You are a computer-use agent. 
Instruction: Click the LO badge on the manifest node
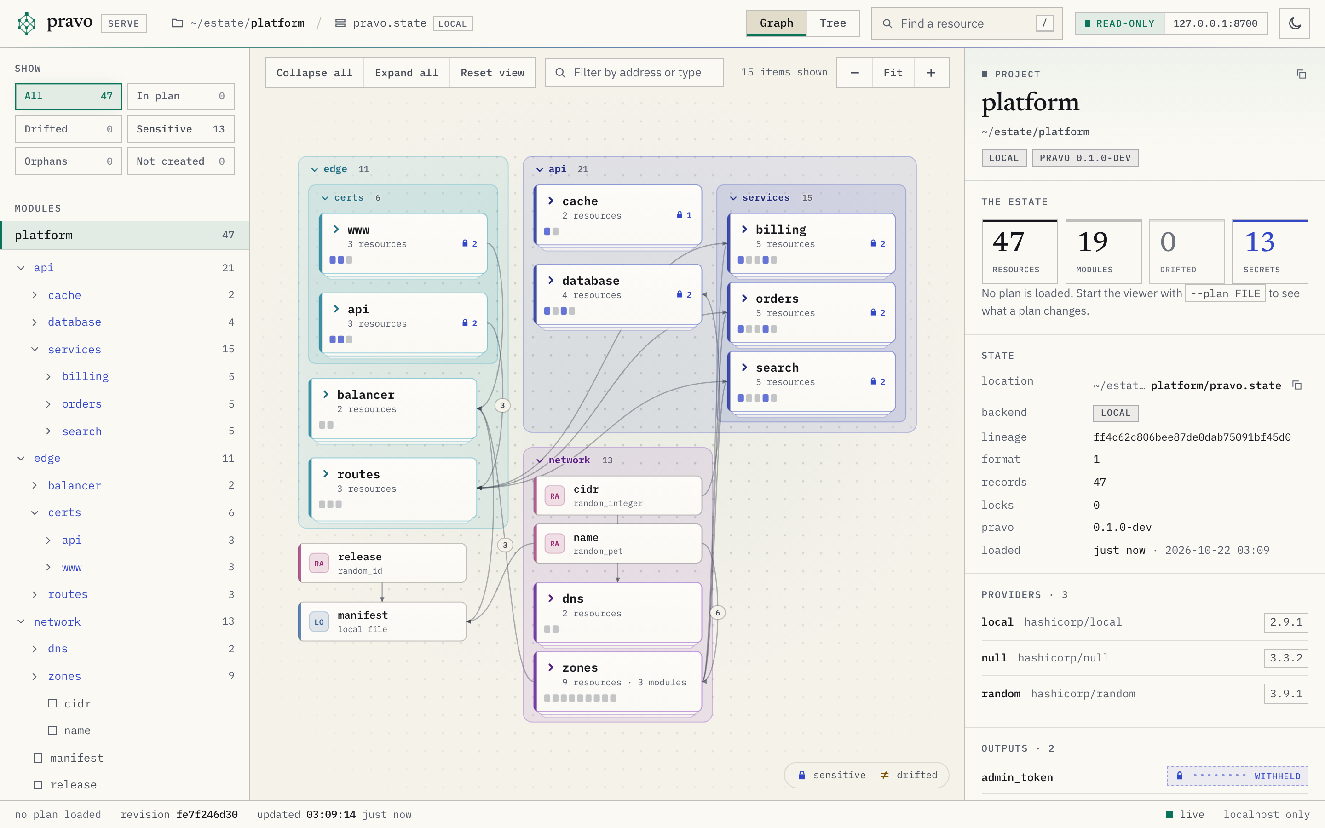319,621
